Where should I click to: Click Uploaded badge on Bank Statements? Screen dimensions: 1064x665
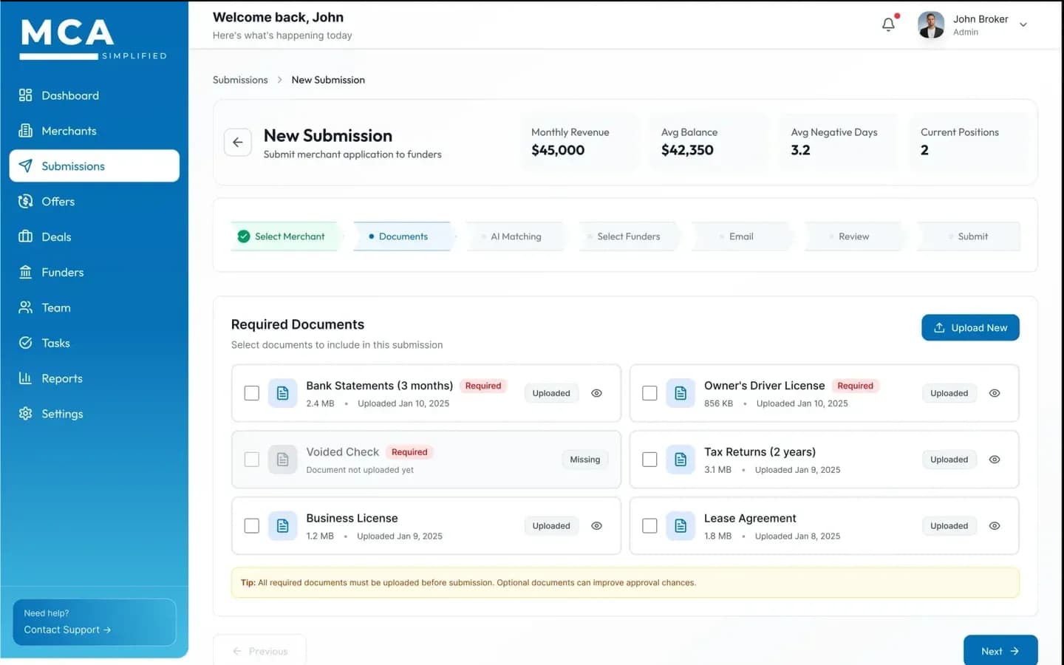(551, 393)
